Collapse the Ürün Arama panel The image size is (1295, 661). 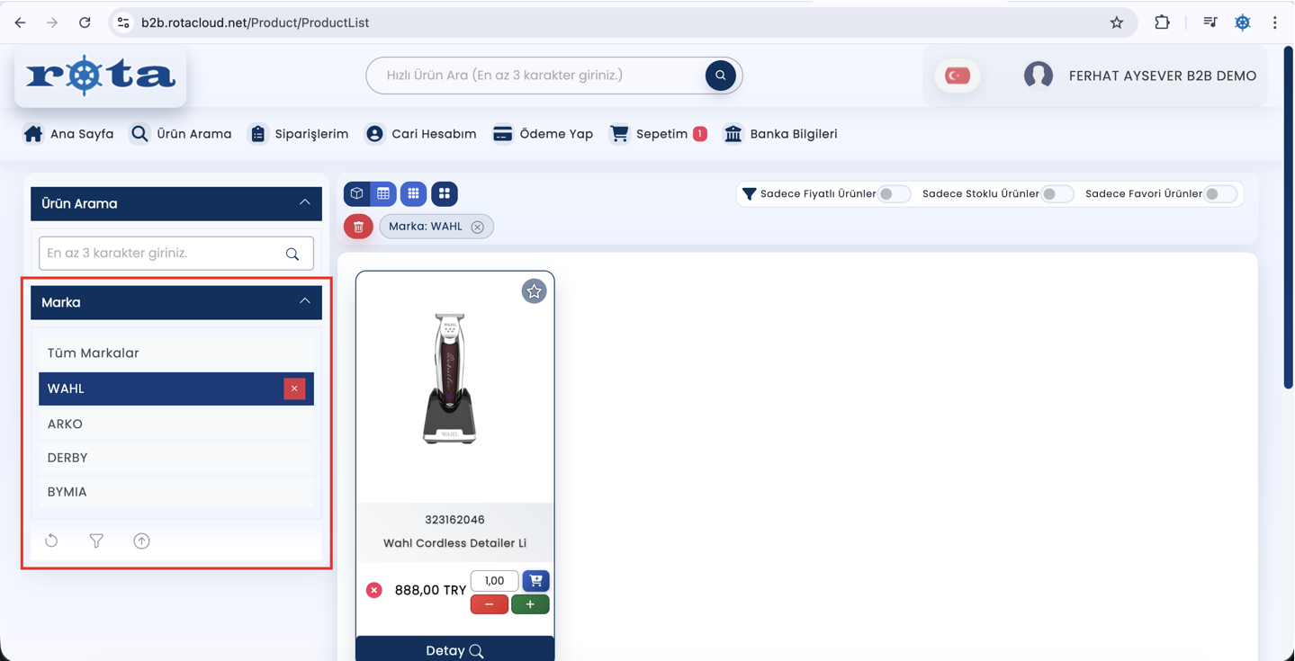pyautogui.click(x=304, y=203)
